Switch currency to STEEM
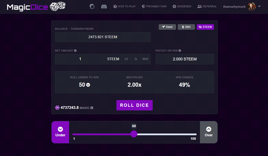This screenshot has height=156, width=268. coord(205,27)
